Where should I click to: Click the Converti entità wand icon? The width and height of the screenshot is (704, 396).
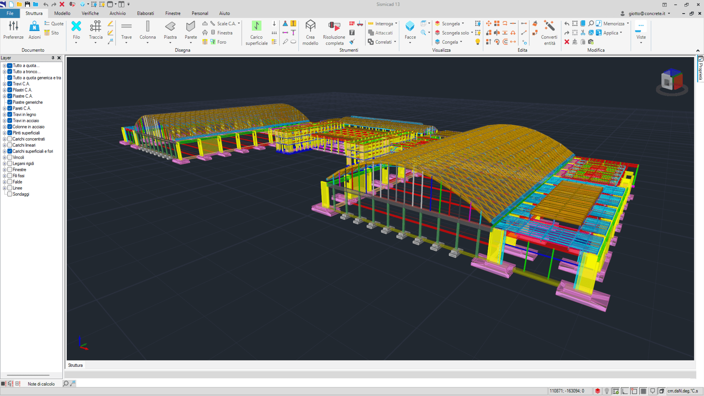549,26
